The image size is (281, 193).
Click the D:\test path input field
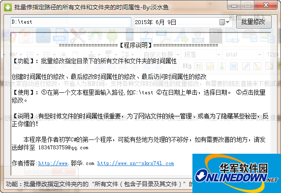point(71,22)
